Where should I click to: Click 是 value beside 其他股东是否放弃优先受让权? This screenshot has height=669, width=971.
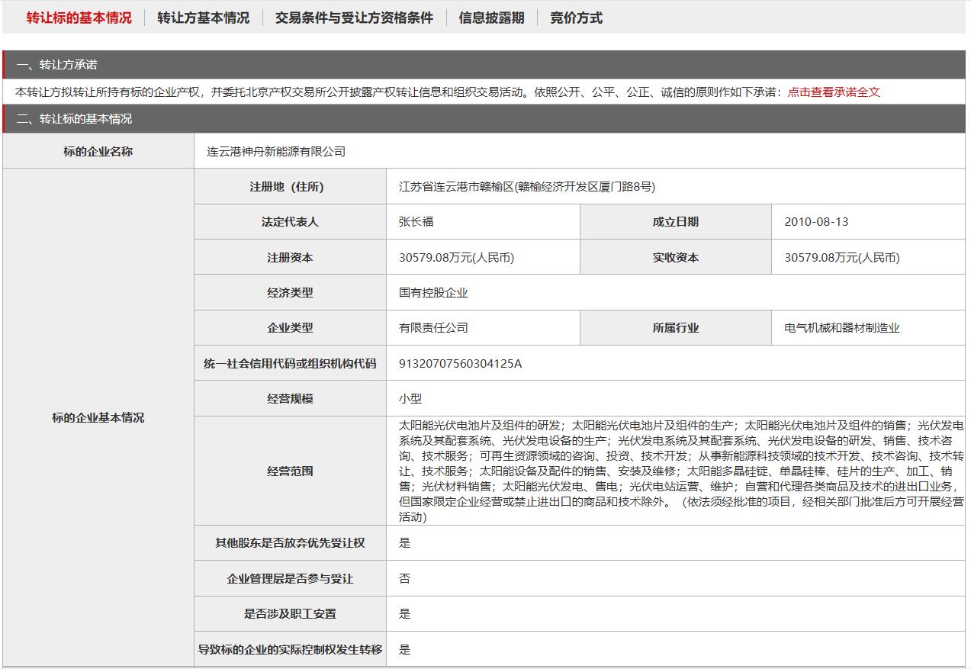click(405, 542)
